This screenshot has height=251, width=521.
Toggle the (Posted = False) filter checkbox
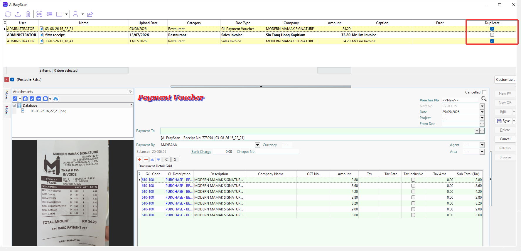coord(12,79)
